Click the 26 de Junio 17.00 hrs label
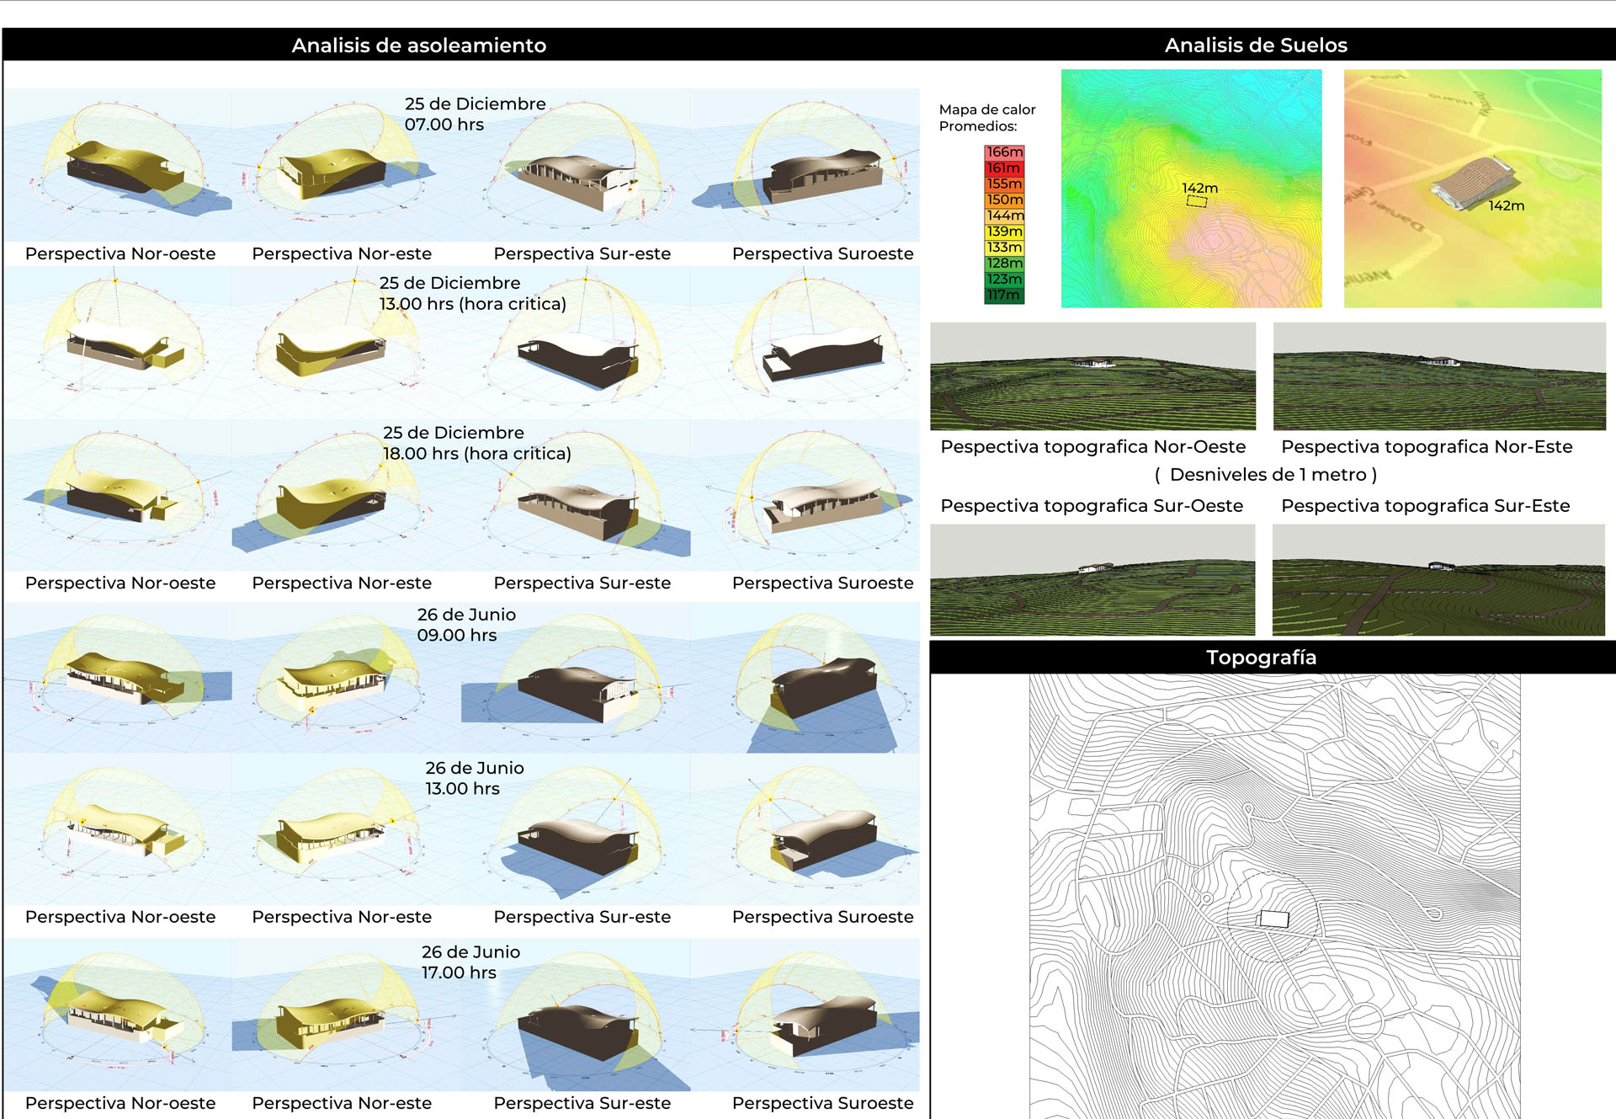This screenshot has height=1119, width=1616. (470, 962)
